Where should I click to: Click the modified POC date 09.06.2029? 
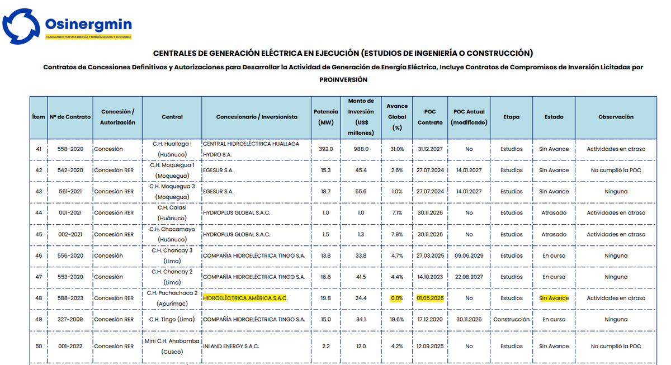coord(469,256)
